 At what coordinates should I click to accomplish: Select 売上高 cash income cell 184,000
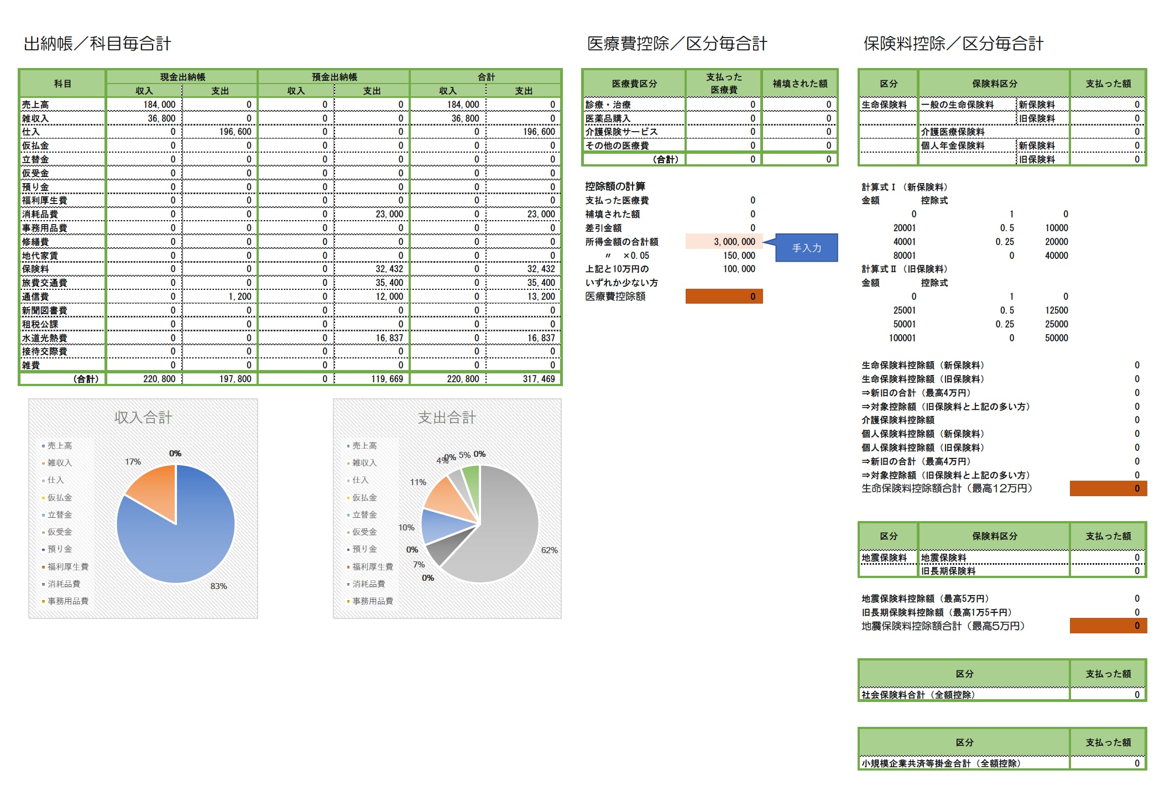point(145,105)
